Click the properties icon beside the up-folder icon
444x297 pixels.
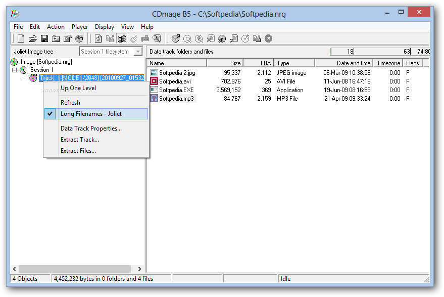tap(67, 38)
